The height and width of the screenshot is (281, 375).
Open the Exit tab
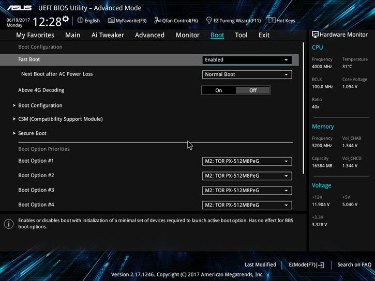coord(264,35)
